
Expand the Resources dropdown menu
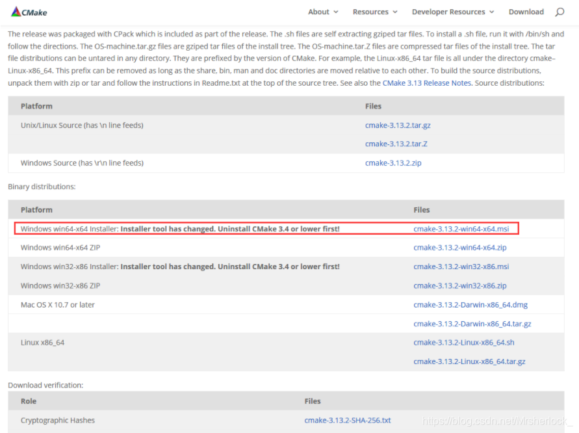coord(375,12)
